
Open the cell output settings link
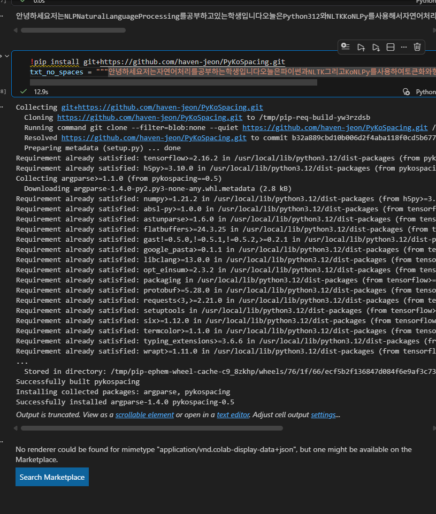click(x=323, y=415)
